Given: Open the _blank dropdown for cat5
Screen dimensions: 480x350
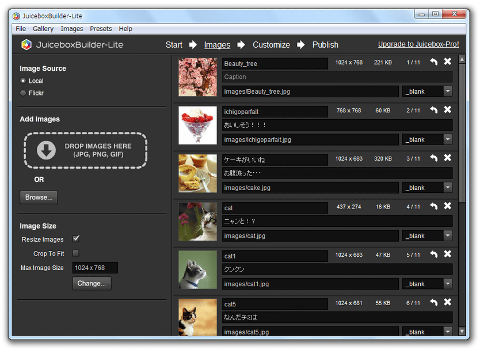Looking at the screenshot, I should (448, 332).
